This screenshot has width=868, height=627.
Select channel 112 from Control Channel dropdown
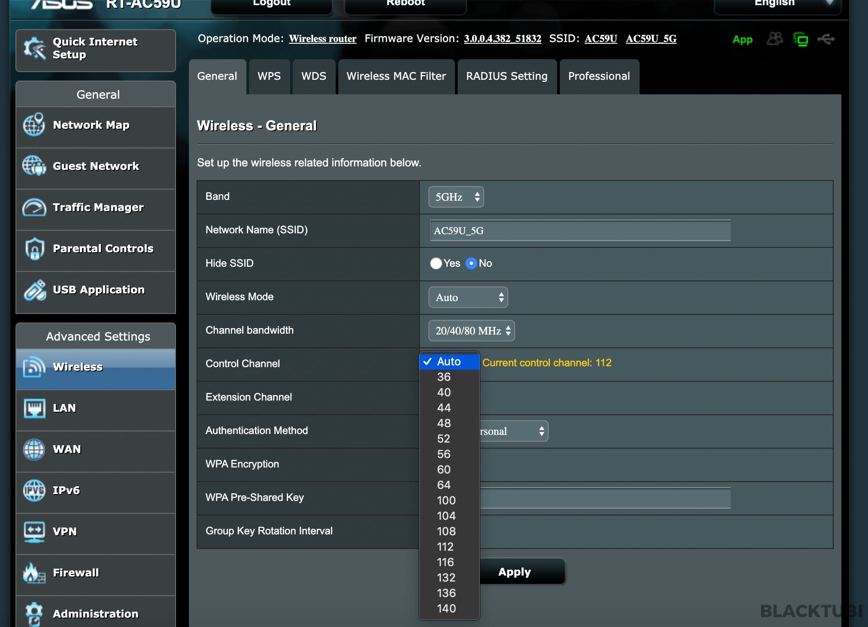pyautogui.click(x=444, y=546)
